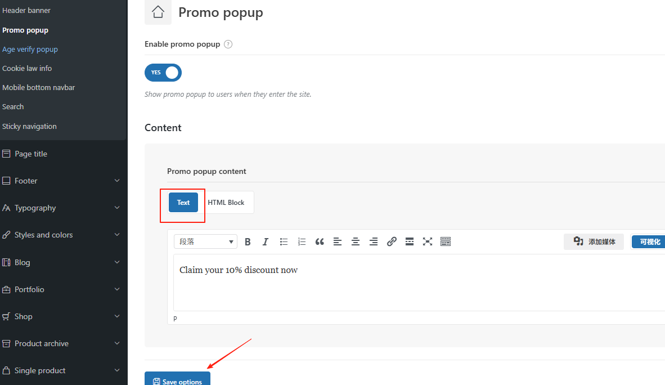Open Age verify popup settings
Screen dimensions: 665x385
coord(30,50)
